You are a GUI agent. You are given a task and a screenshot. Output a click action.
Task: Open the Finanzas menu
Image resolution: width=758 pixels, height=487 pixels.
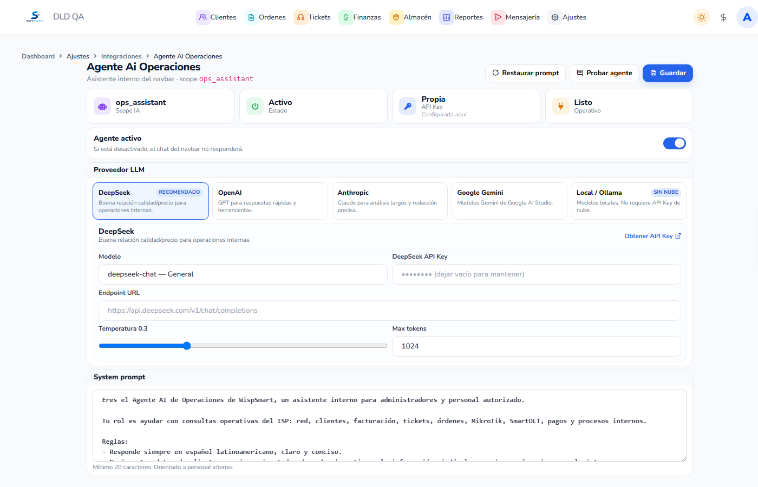(x=360, y=17)
